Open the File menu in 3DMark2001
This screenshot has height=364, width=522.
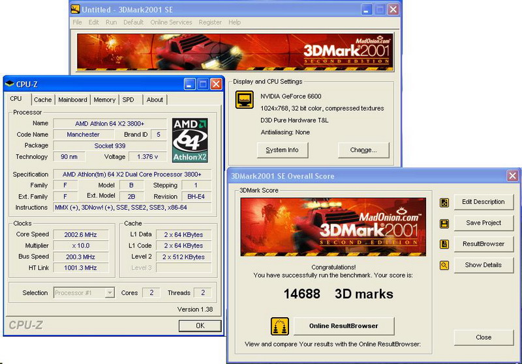click(x=77, y=22)
